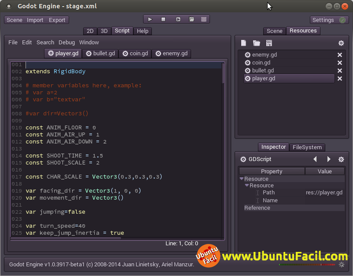Close enemy.gd resource with X
This screenshot has width=353, height=276.
[340, 55]
